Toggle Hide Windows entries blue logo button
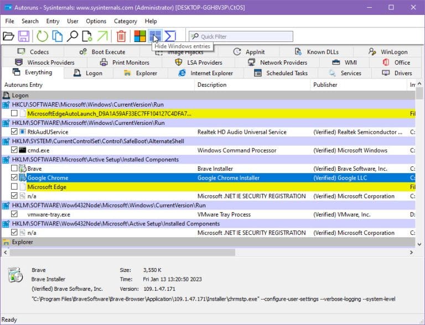 (155, 36)
